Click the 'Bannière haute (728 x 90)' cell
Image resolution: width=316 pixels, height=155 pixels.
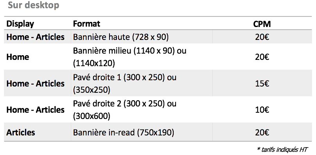(121, 37)
